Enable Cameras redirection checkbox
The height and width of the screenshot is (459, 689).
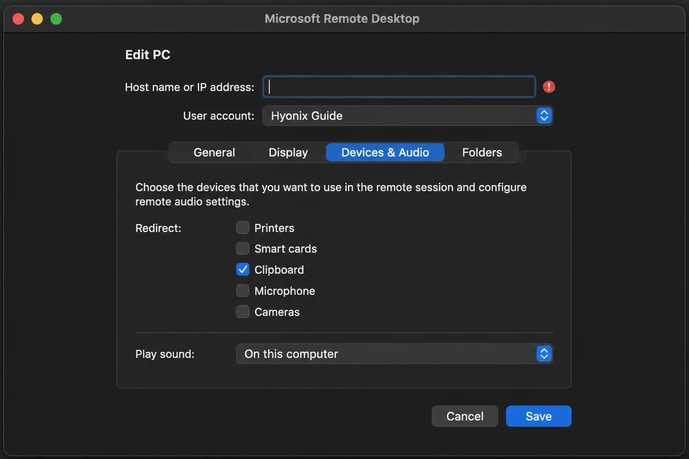click(243, 312)
